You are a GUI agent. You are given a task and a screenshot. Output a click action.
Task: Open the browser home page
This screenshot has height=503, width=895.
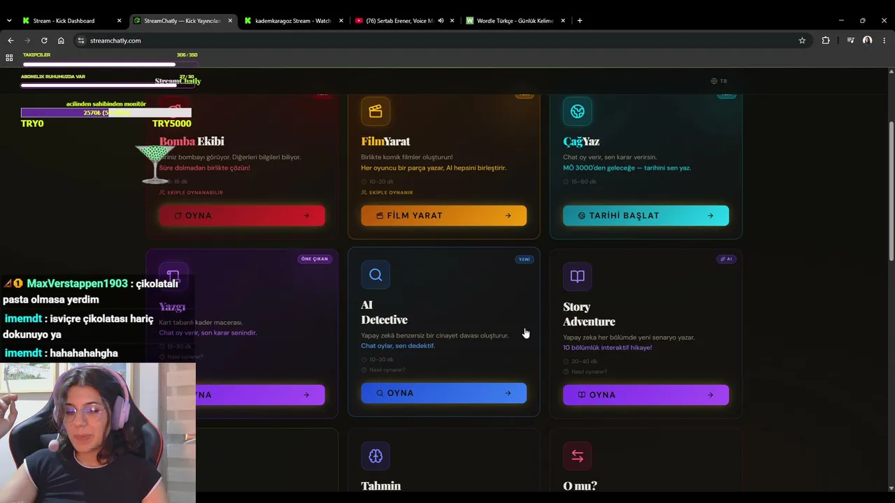[61, 41]
